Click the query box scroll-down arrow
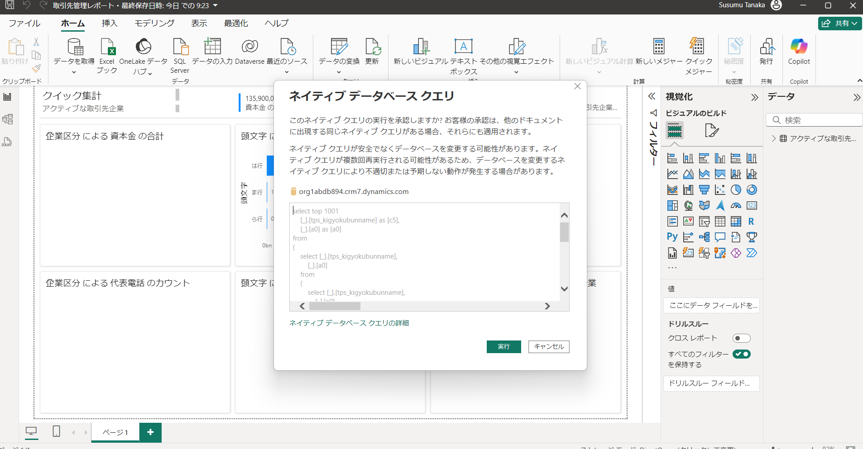This screenshot has height=449, width=863. 564,288
